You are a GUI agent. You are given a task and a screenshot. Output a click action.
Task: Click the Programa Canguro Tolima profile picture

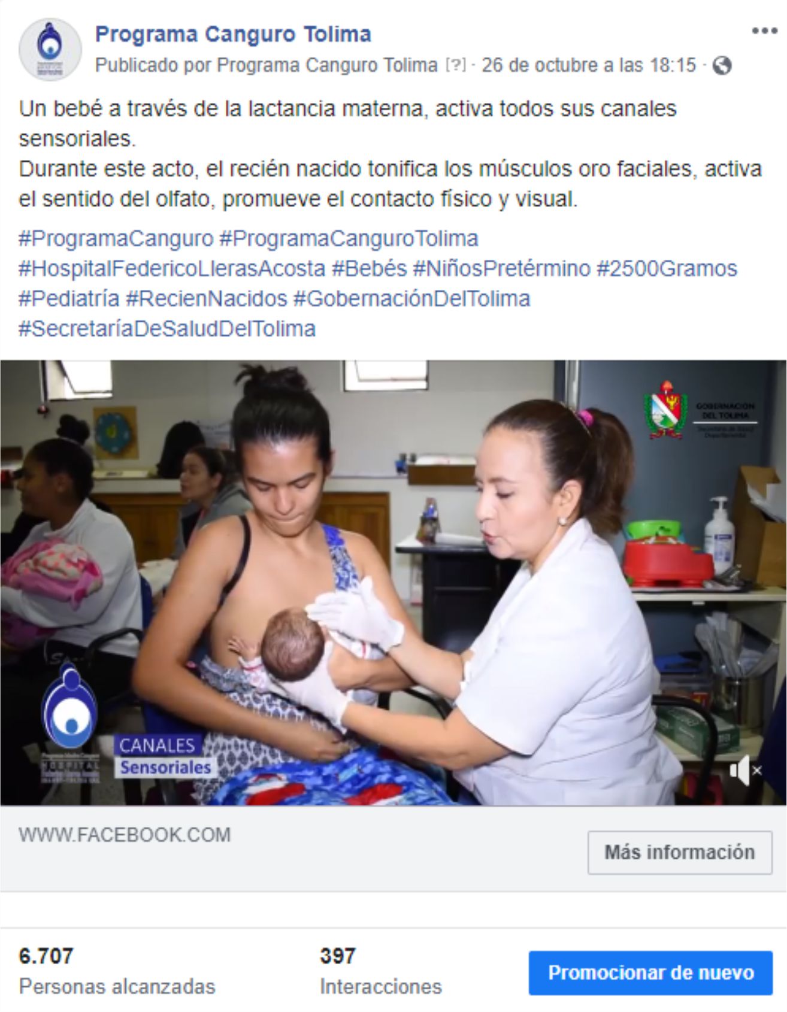coord(50,50)
